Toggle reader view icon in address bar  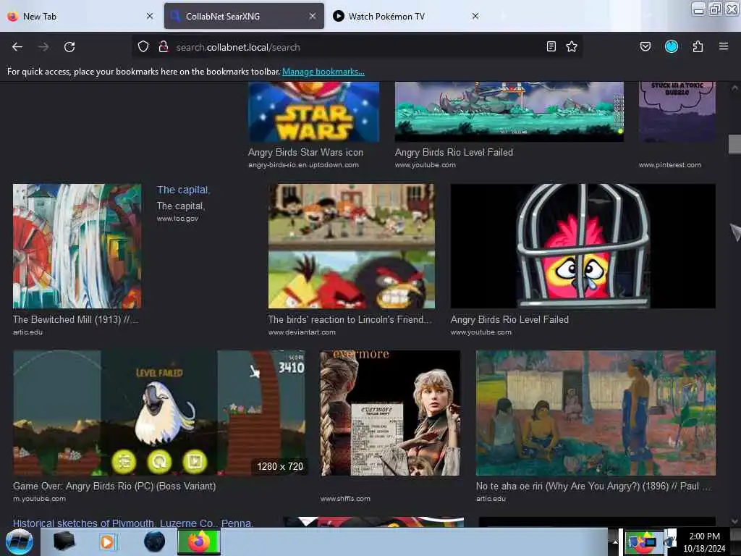click(551, 46)
